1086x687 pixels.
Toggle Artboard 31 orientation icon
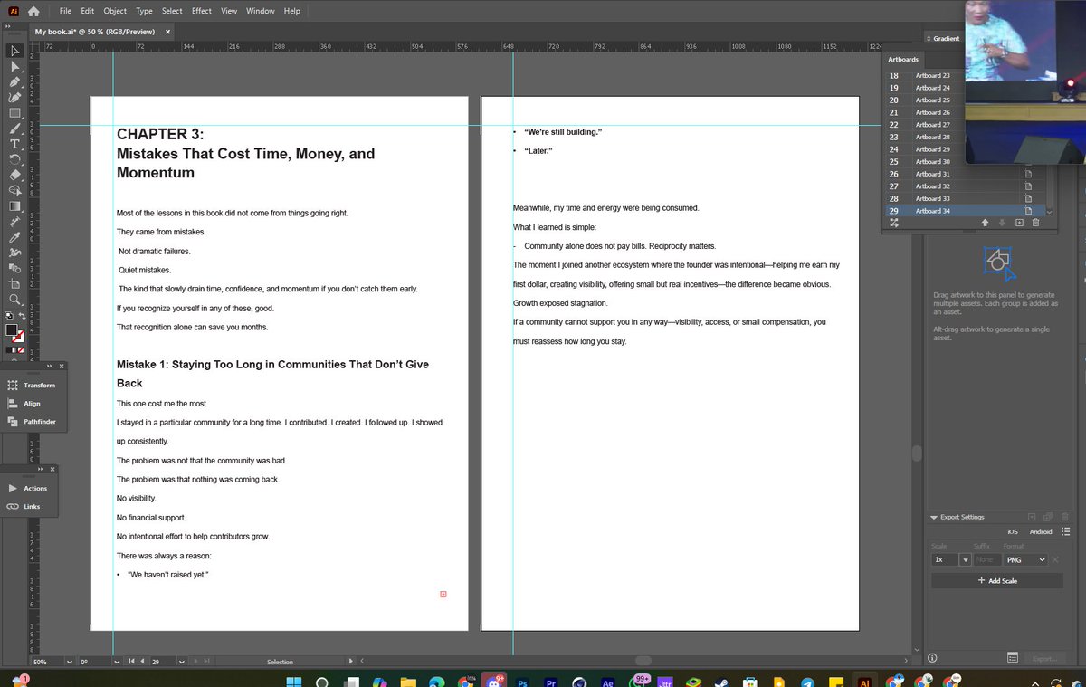[1028, 174]
